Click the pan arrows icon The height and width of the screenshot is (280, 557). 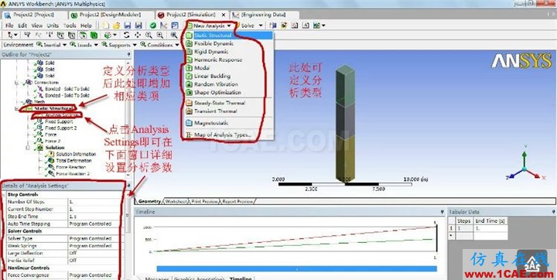[x=138, y=35]
